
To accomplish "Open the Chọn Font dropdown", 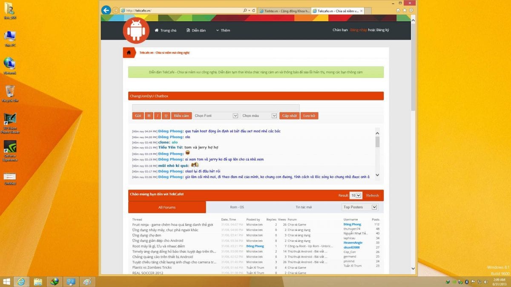I will tap(215, 116).
